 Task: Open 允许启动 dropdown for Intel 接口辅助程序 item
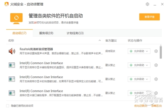click(x=139, y=93)
